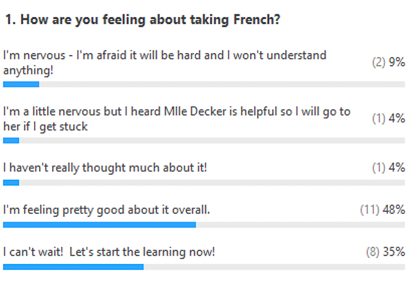The image size is (419, 283).
Task: Click the "(11) 48%" result count
Action: (x=382, y=210)
